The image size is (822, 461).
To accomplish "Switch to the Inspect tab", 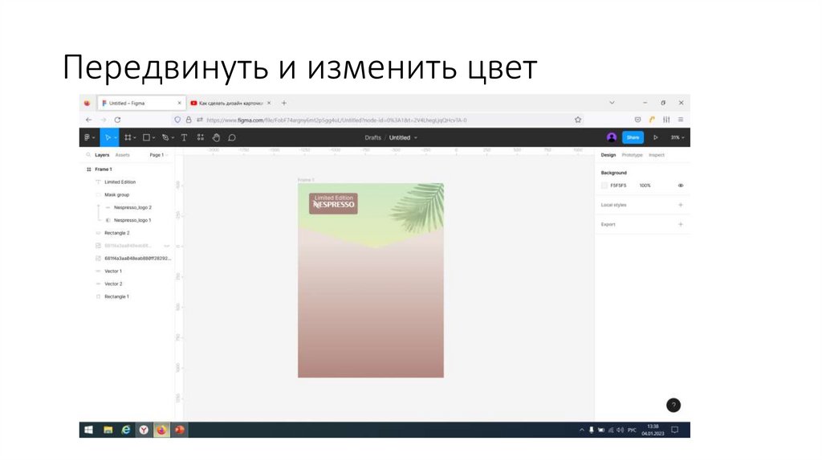I will pyautogui.click(x=657, y=155).
